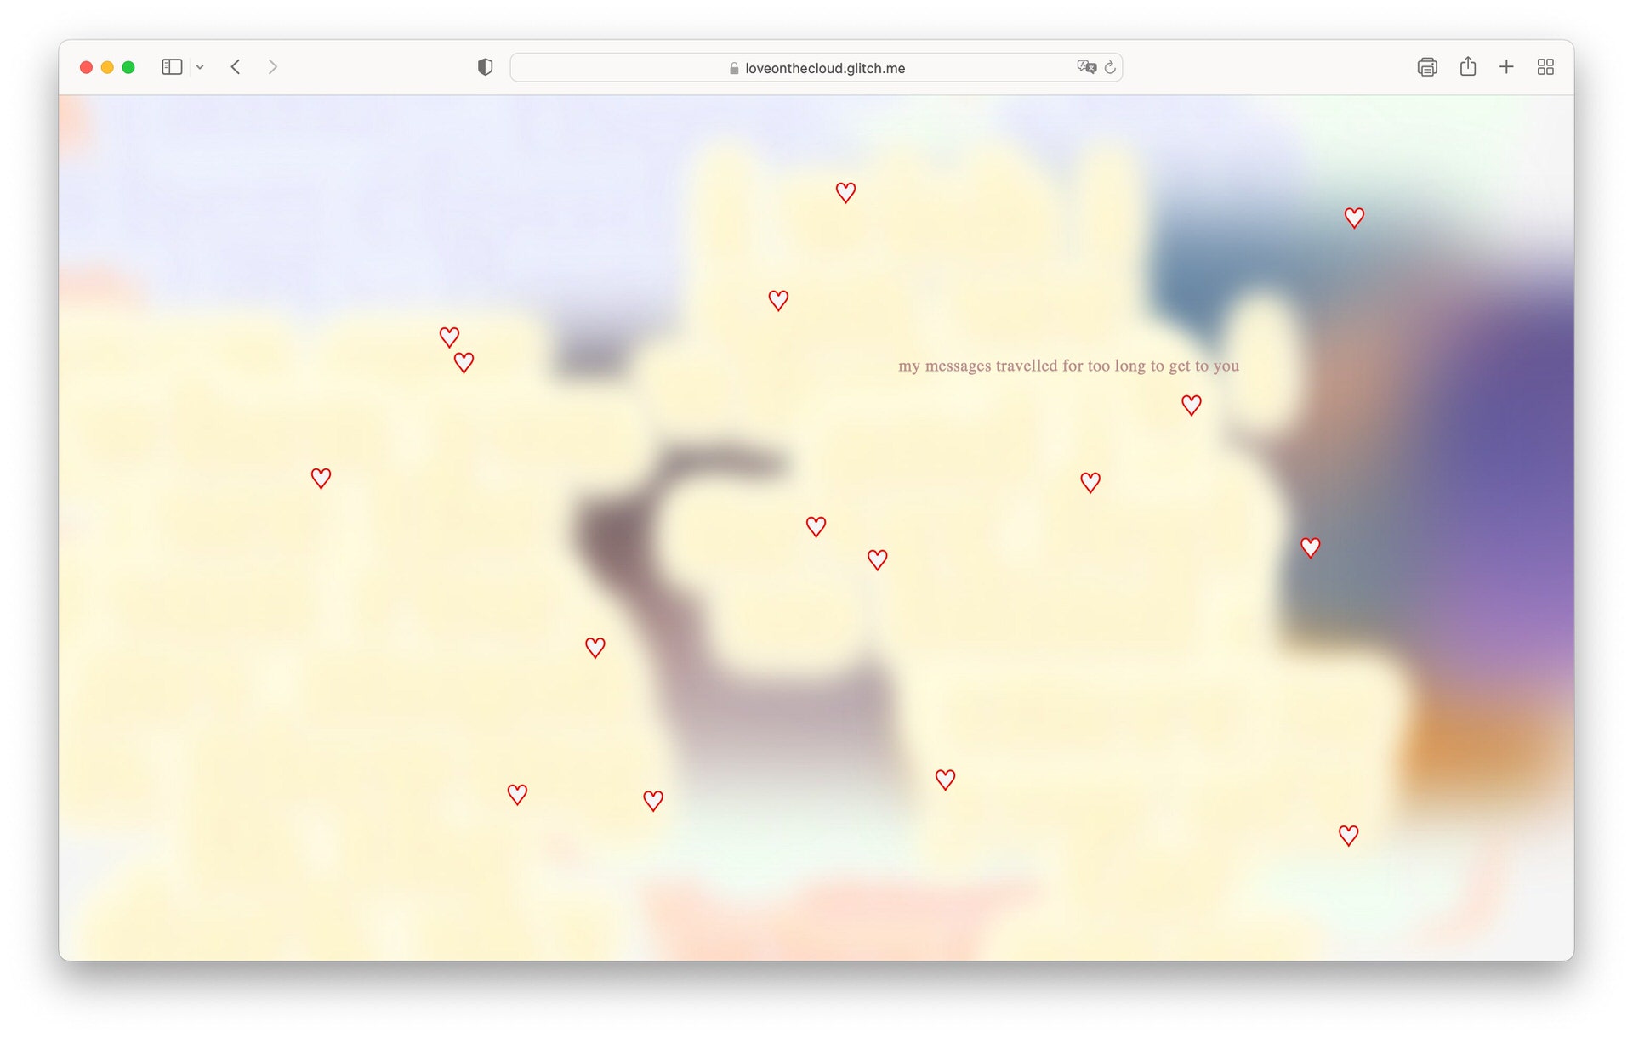Open the sidebar options dropdown chevron
The height and width of the screenshot is (1038, 1633).
(x=200, y=67)
